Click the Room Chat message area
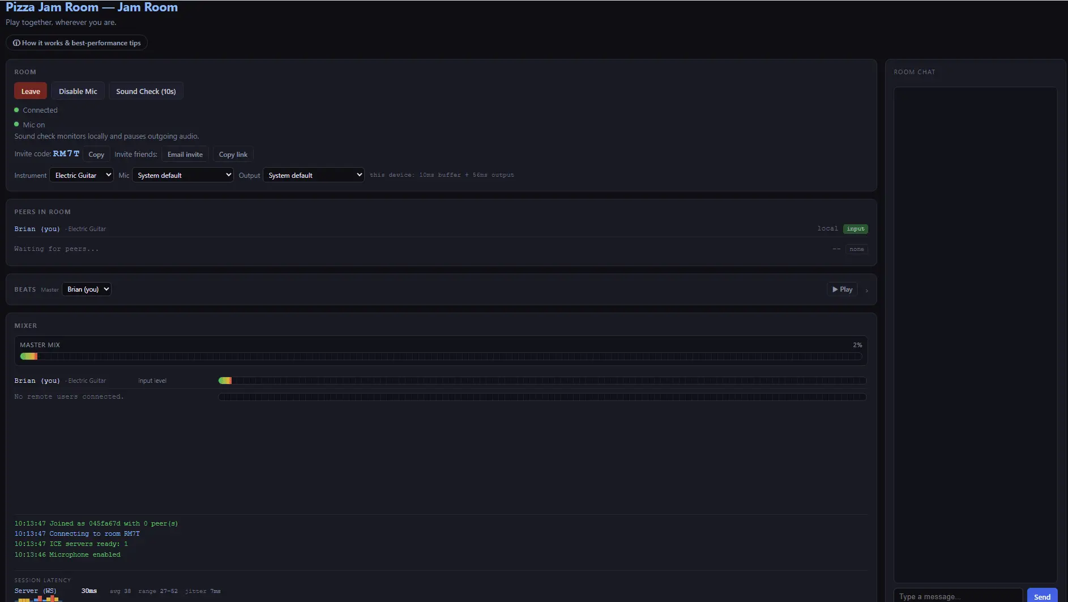 click(975, 334)
